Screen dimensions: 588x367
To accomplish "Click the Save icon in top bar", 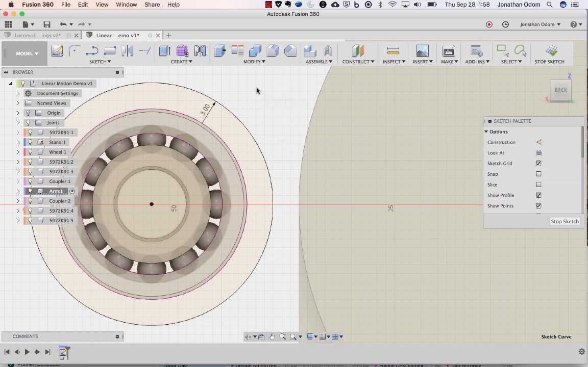I will point(47,24).
